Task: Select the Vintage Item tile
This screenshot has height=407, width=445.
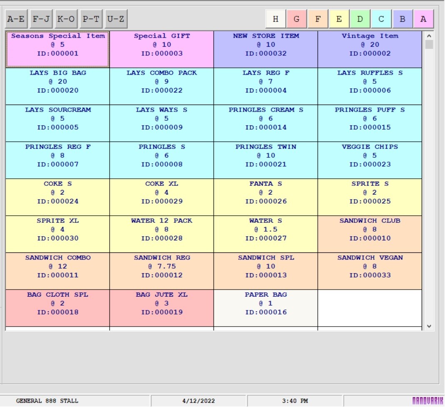Action: click(x=370, y=50)
